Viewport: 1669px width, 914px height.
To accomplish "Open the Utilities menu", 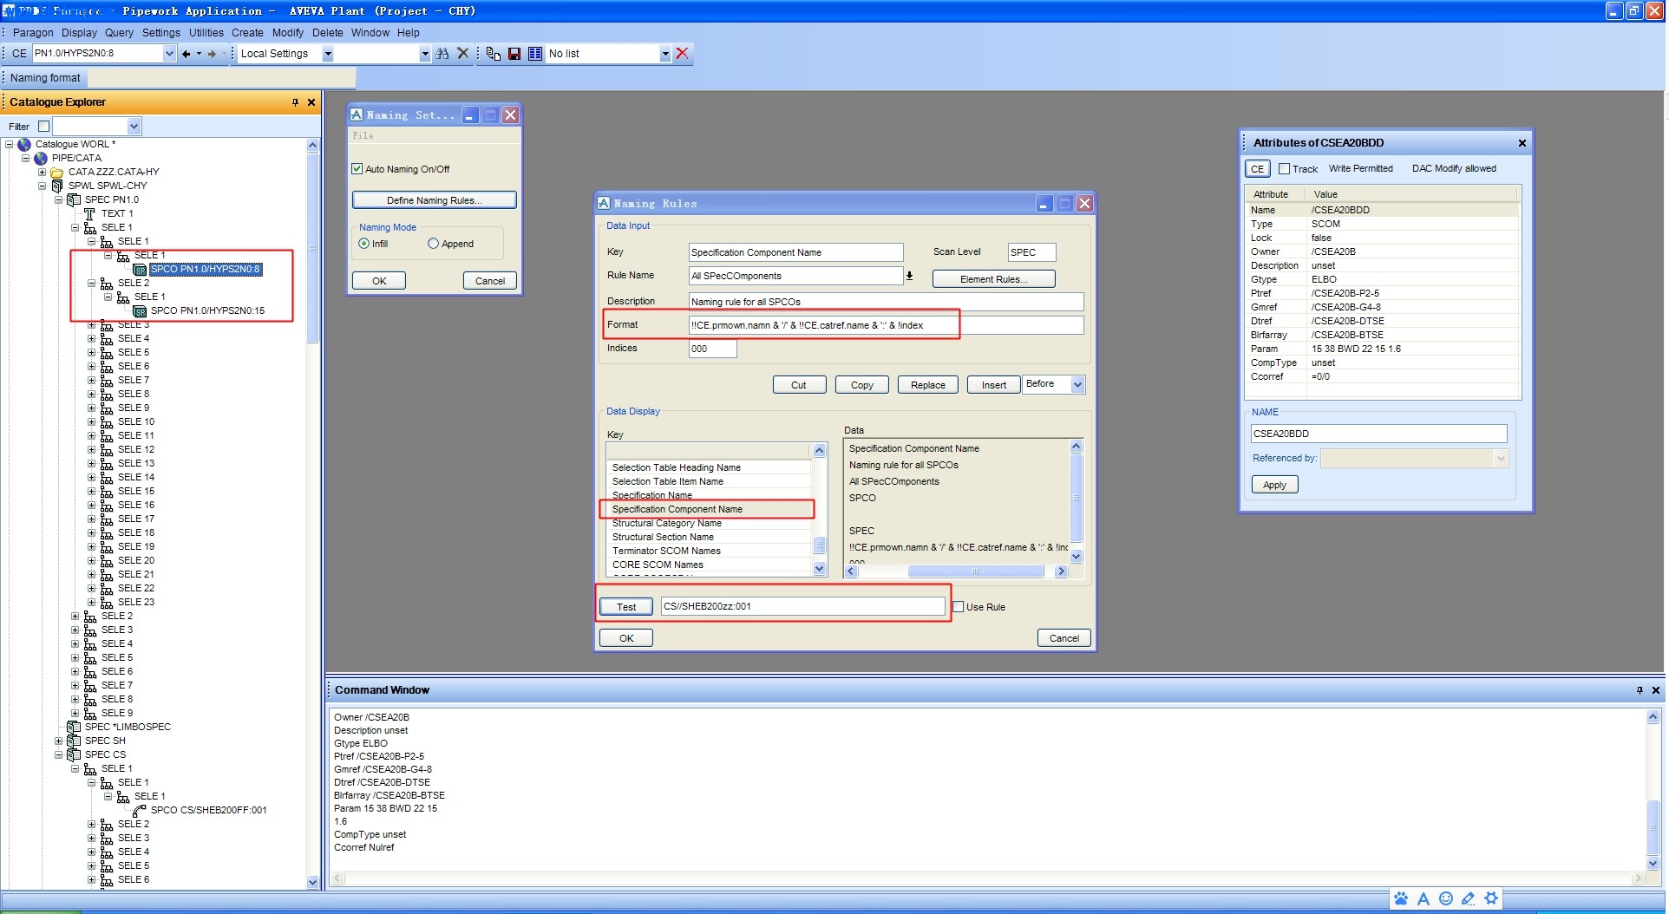I will tap(206, 33).
